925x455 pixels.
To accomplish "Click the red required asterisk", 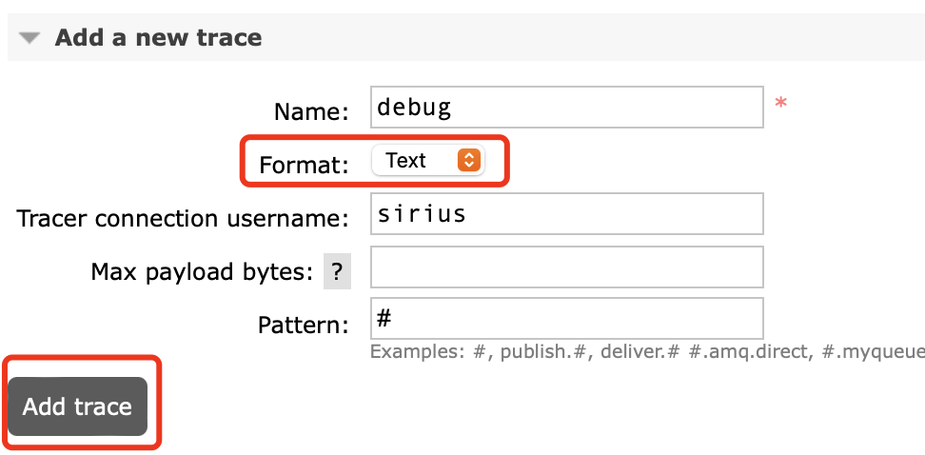I will pos(781,104).
